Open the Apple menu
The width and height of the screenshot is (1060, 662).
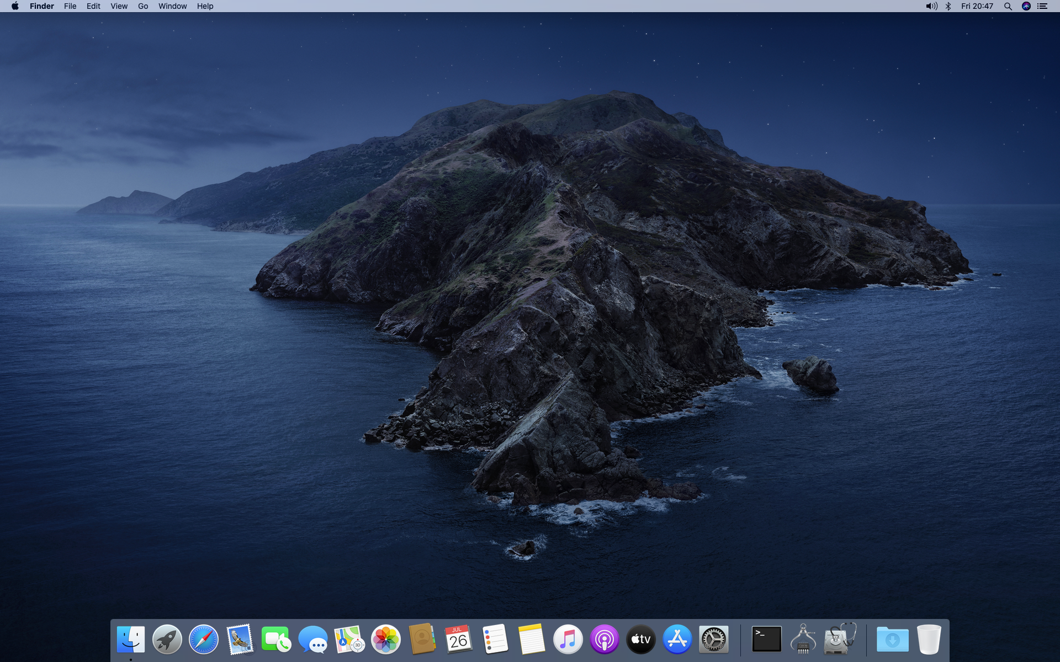tap(15, 6)
